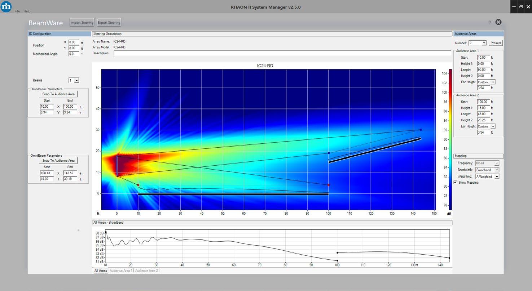Click the Position Y field showing 8.00
Screen dimensions: 532x291
point(74,48)
